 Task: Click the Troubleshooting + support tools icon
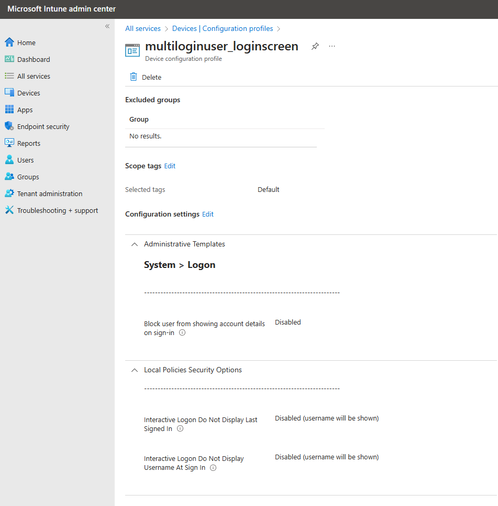click(9, 210)
